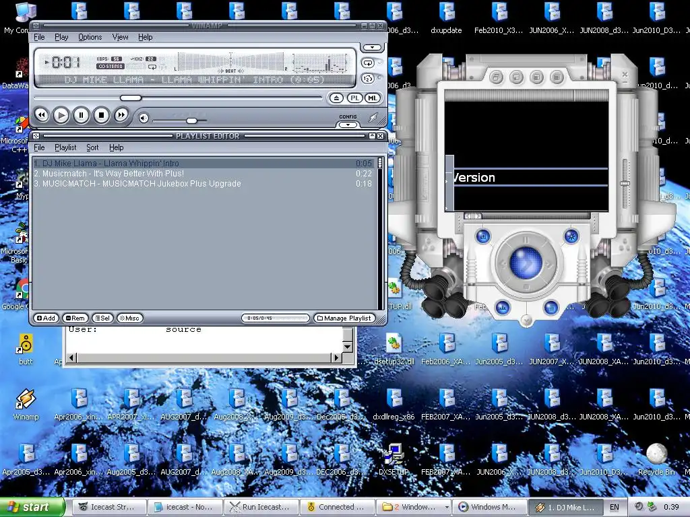The height and width of the screenshot is (517, 690).
Task: Click the Winamp spectrum visualizer
Action: coord(320,63)
